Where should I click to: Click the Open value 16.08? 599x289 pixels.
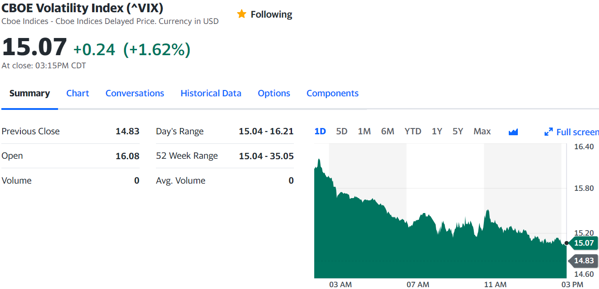[127, 156]
